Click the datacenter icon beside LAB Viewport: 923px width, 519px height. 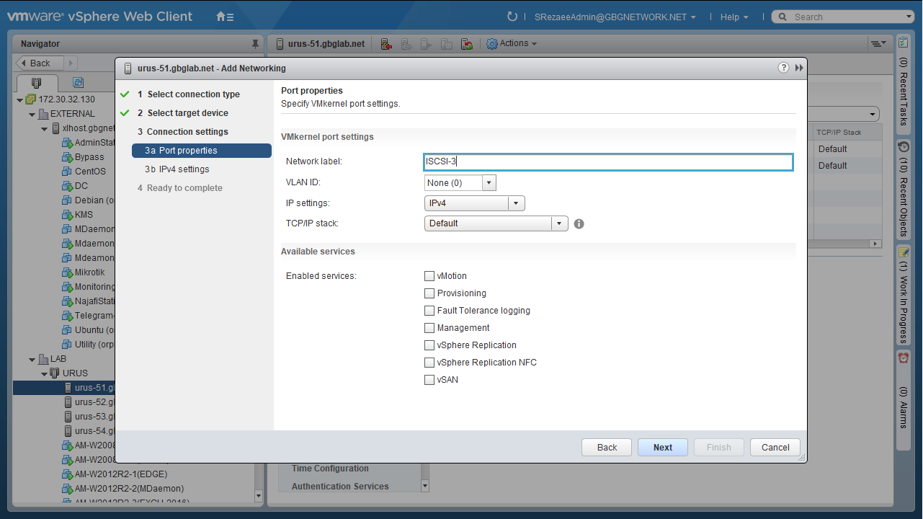point(43,359)
